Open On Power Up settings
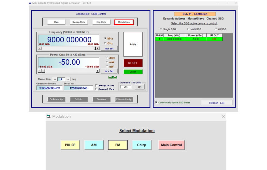Screen dimensions: 267x170 [56, 99]
